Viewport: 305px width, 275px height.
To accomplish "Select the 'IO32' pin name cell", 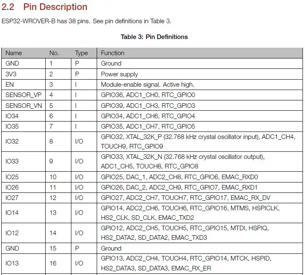I will click(x=23, y=141).
